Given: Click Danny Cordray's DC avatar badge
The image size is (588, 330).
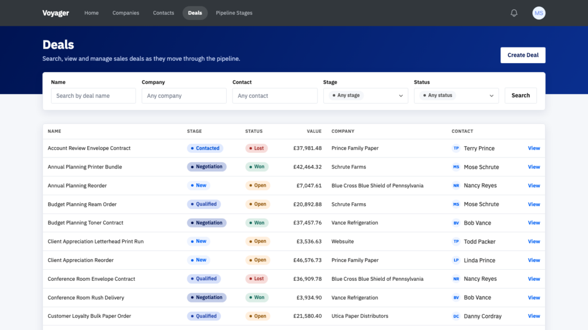Looking at the screenshot, I should pos(456,316).
